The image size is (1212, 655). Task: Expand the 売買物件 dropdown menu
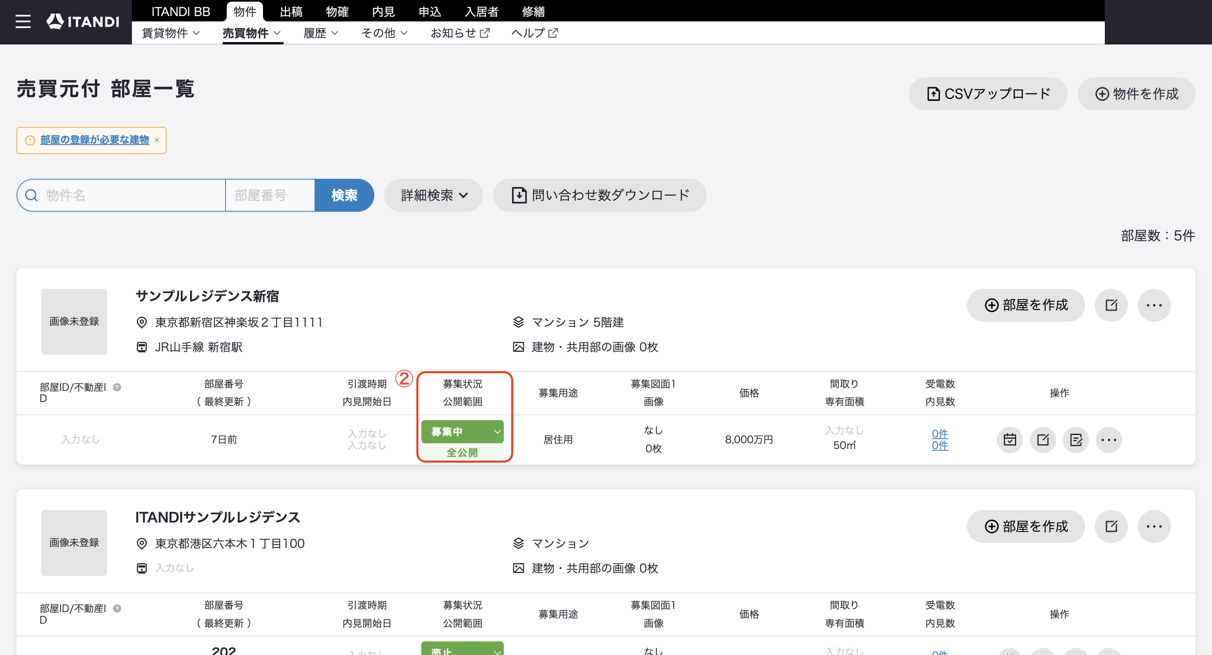coord(252,33)
